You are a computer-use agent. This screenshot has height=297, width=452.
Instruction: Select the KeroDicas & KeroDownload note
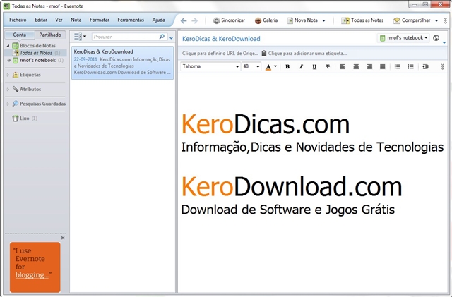coord(122,63)
